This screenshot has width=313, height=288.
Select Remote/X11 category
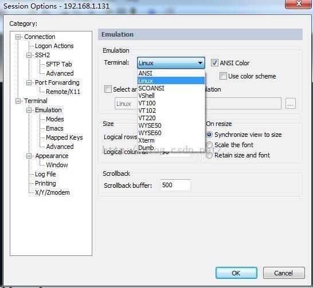63,92
